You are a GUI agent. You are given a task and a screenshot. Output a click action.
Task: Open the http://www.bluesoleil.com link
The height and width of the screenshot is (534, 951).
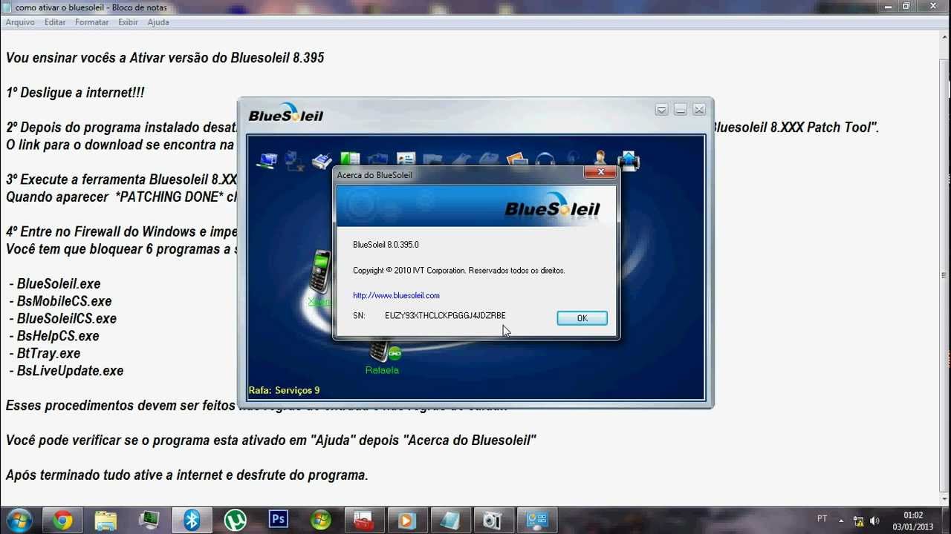tap(396, 295)
